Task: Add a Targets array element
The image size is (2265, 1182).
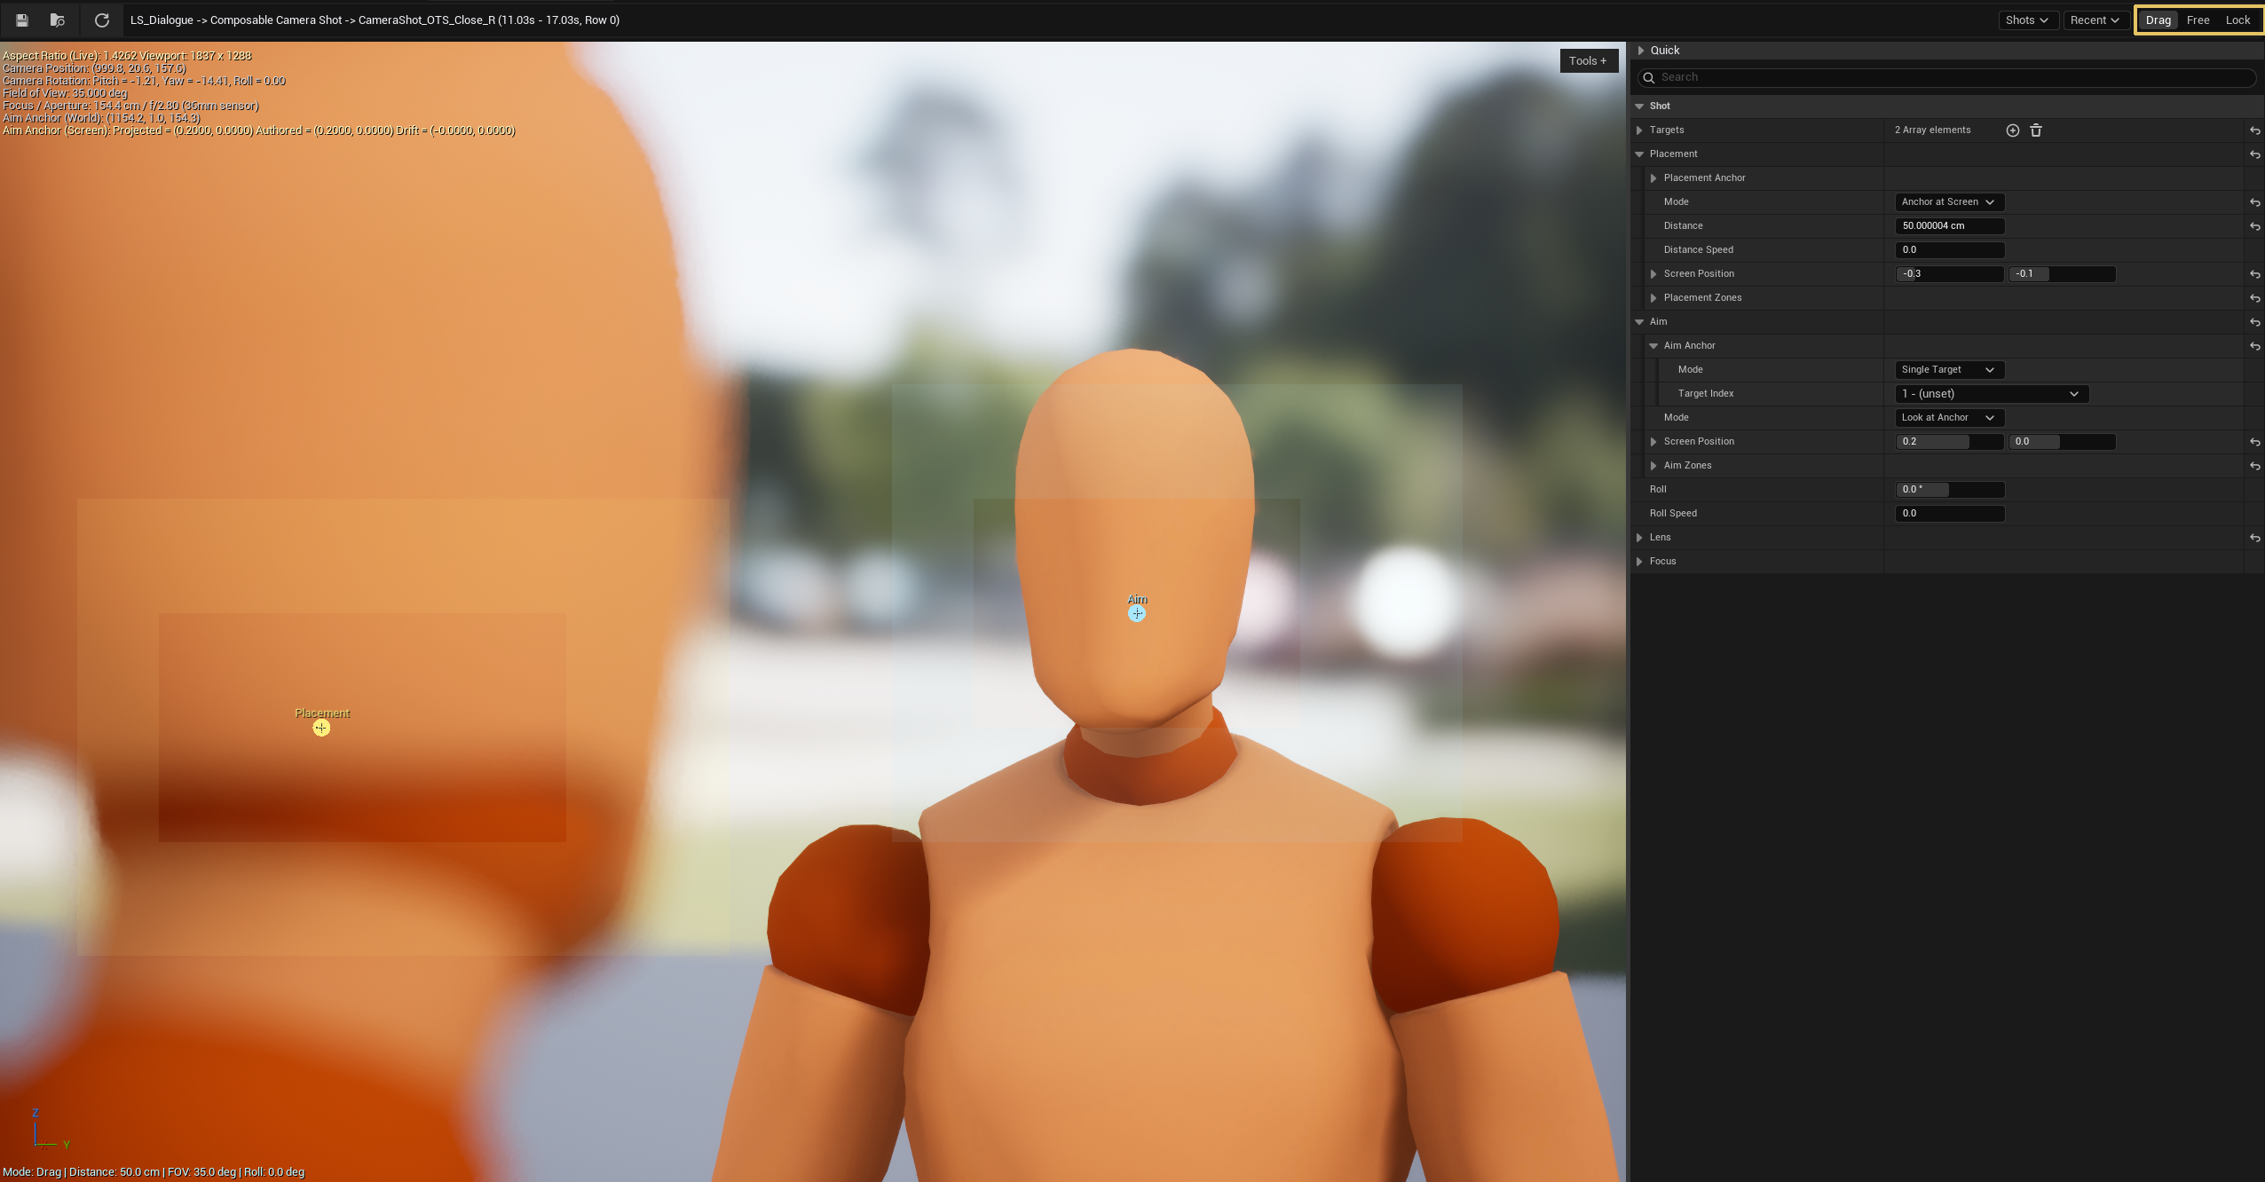Action: [x=2012, y=130]
